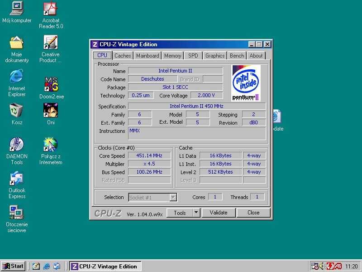This screenshot has width=362, height=272.
Task: Click the red DAEMON Tools tray icon
Action: click(x=330, y=266)
